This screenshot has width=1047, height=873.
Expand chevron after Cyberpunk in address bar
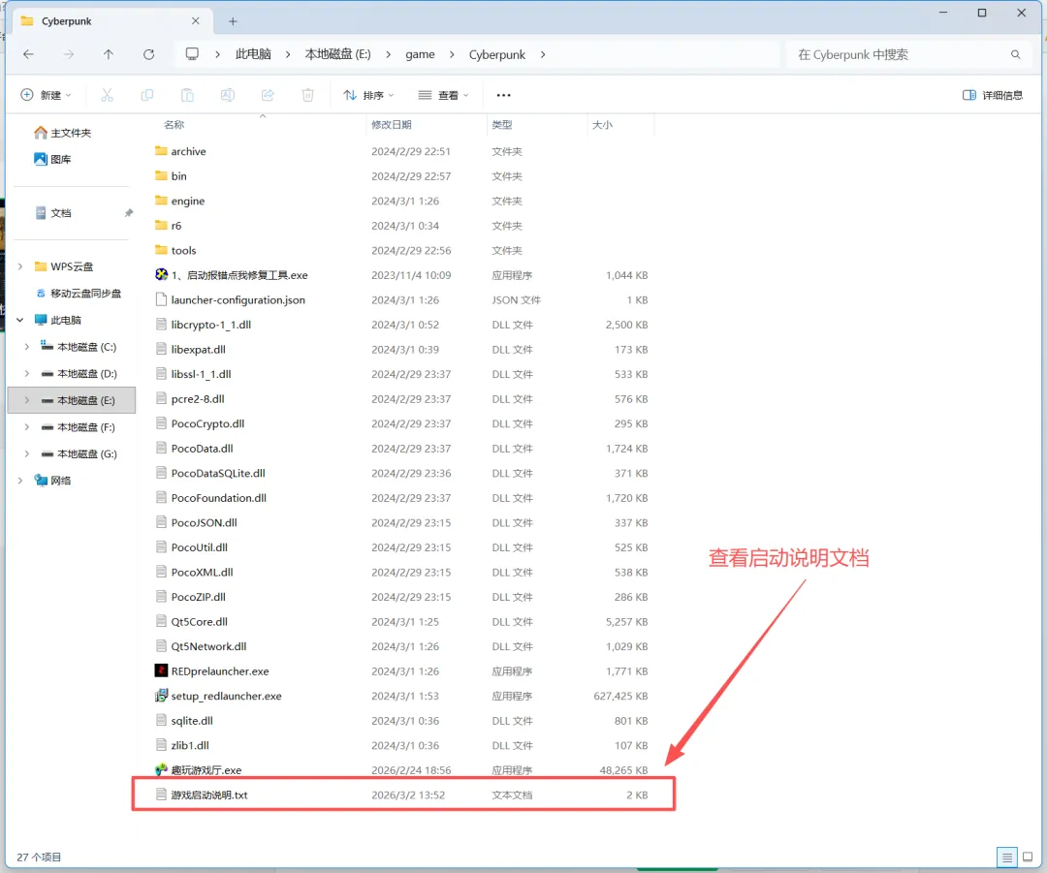tap(542, 54)
